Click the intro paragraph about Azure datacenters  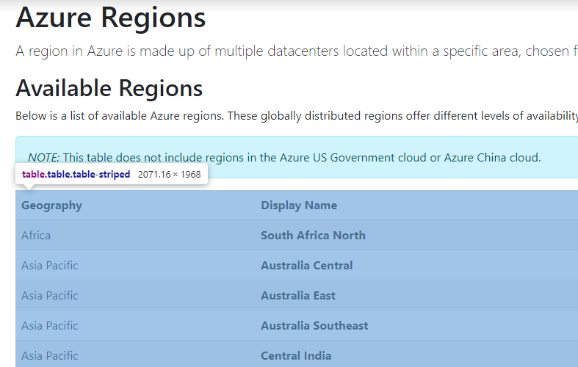(297, 51)
